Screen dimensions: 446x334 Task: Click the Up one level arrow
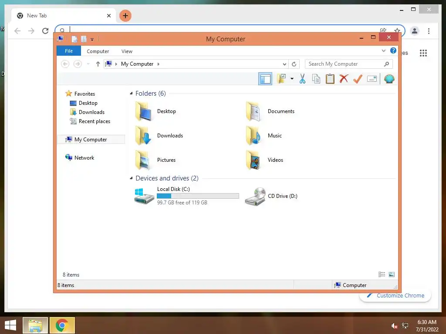pyautogui.click(x=98, y=64)
